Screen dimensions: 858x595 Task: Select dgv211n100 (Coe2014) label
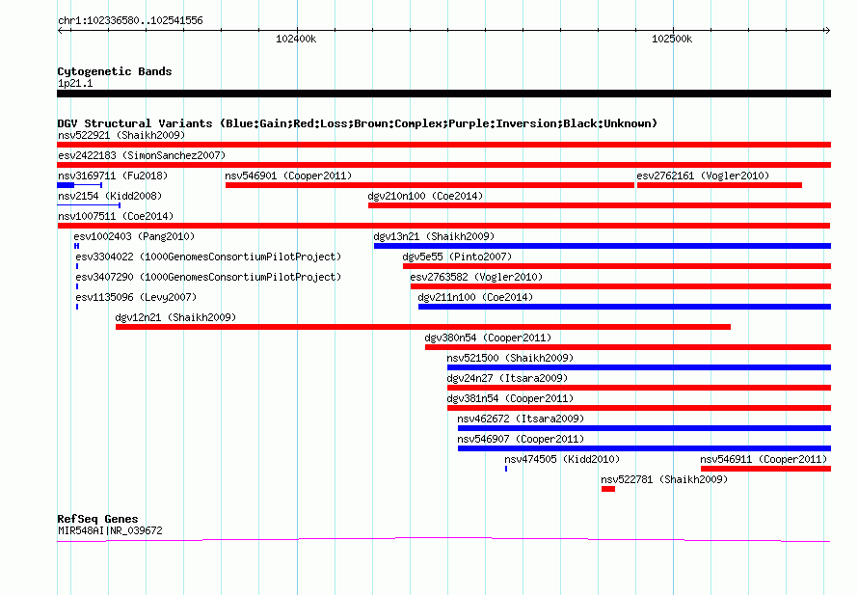point(475,297)
